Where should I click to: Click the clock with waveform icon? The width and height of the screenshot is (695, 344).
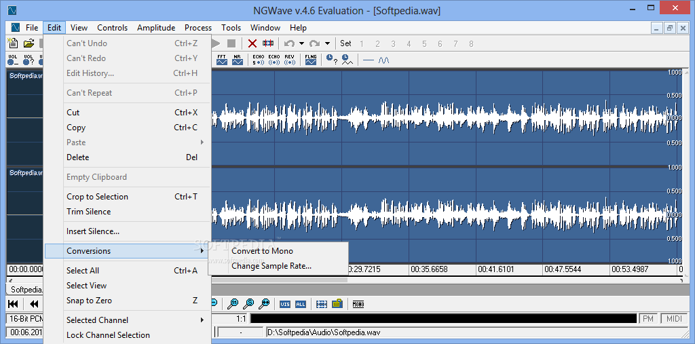347,60
